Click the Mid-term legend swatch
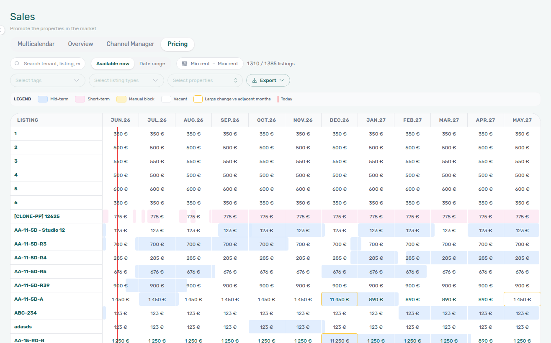Image resolution: width=551 pixels, height=343 pixels. point(43,99)
